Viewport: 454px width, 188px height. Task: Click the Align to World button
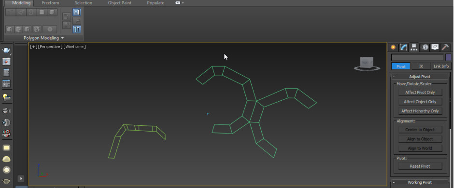(x=420, y=148)
